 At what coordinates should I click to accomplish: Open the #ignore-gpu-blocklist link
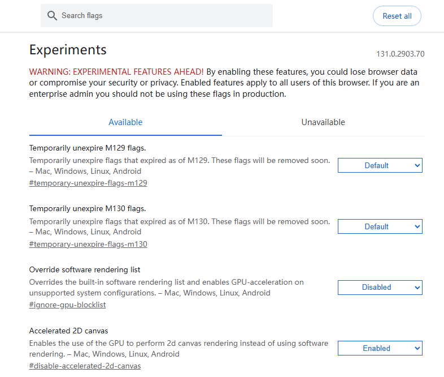click(x=67, y=305)
